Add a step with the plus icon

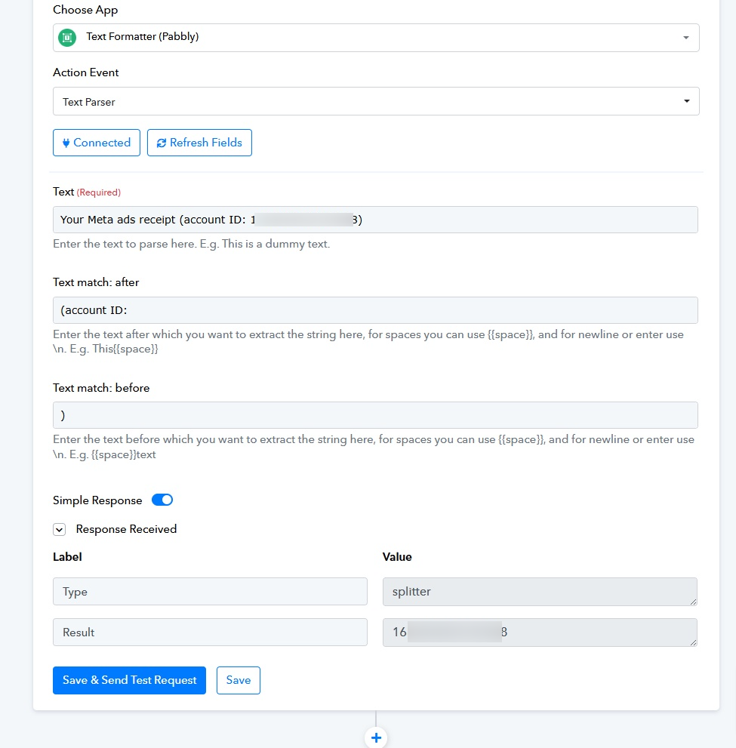376,737
